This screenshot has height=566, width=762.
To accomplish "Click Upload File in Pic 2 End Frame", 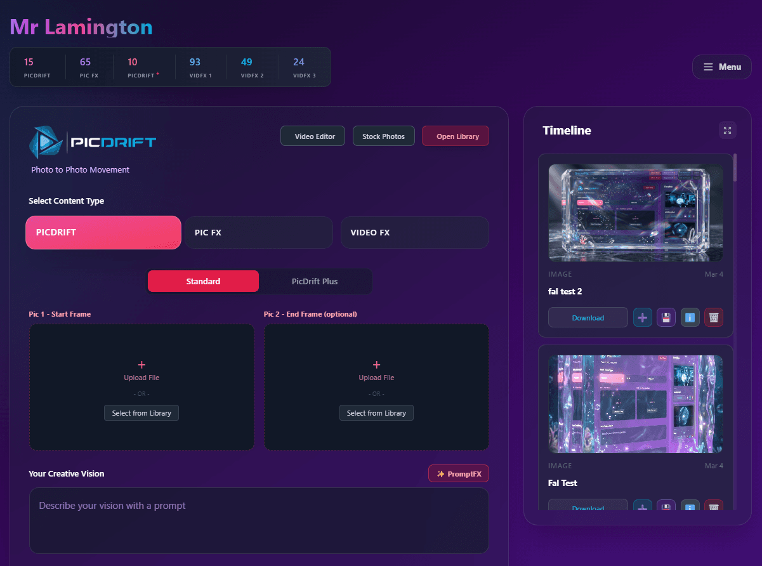I will point(377,378).
